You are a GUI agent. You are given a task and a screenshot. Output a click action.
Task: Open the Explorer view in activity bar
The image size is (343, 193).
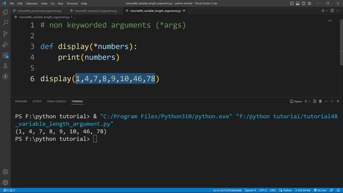tap(5, 12)
